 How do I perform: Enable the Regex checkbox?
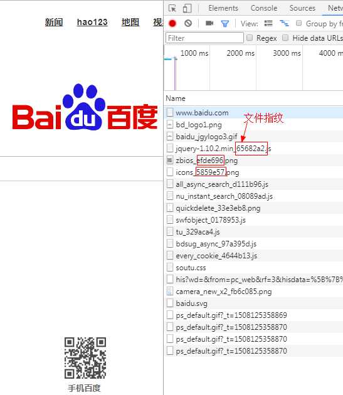[x=250, y=38]
